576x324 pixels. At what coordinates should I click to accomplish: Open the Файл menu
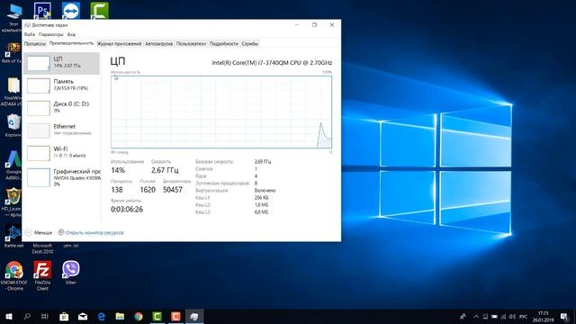pyautogui.click(x=30, y=34)
